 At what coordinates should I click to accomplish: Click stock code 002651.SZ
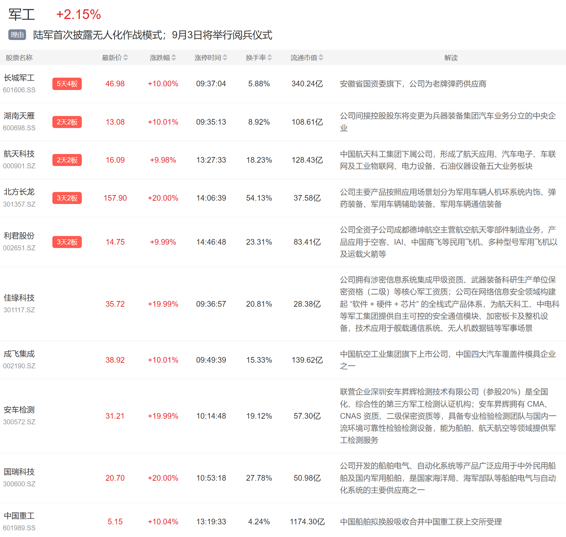pos(19,248)
